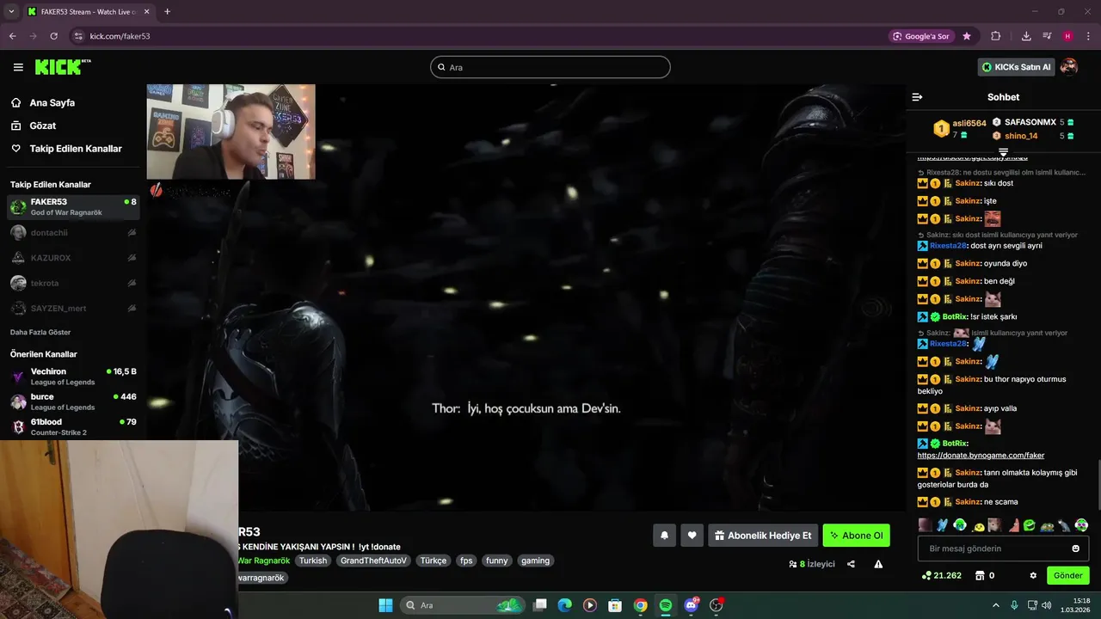Click the report warning triangle icon
The width and height of the screenshot is (1101, 619).
coord(878,564)
